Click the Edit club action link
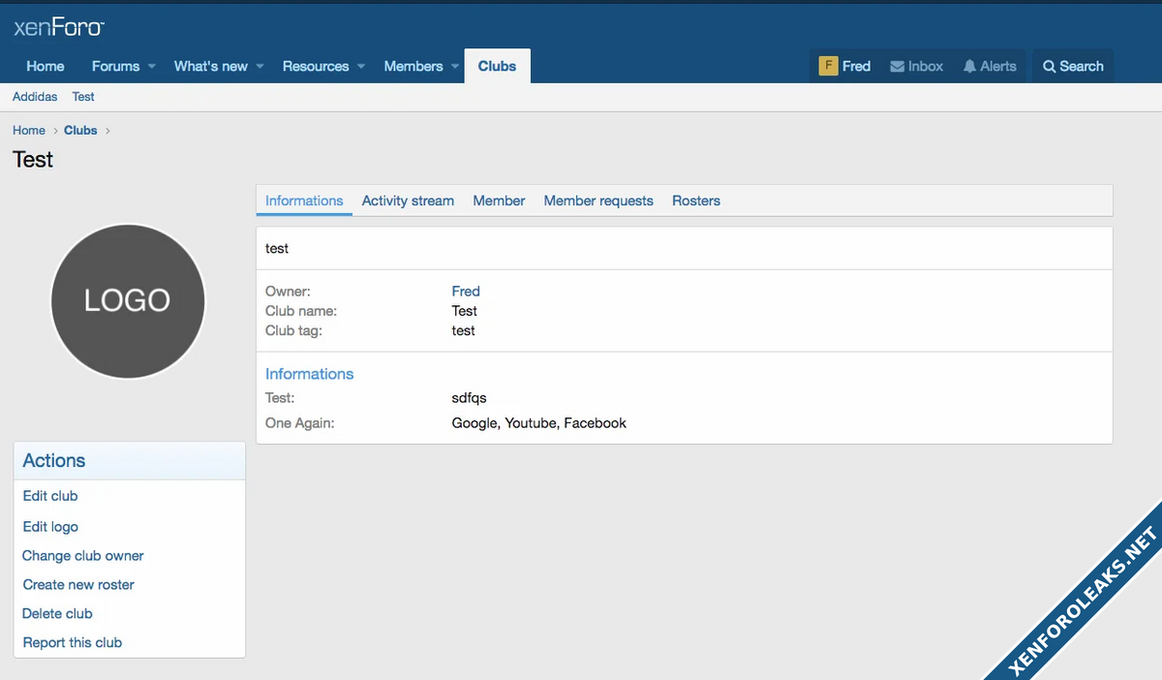 click(x=50, y=496)
